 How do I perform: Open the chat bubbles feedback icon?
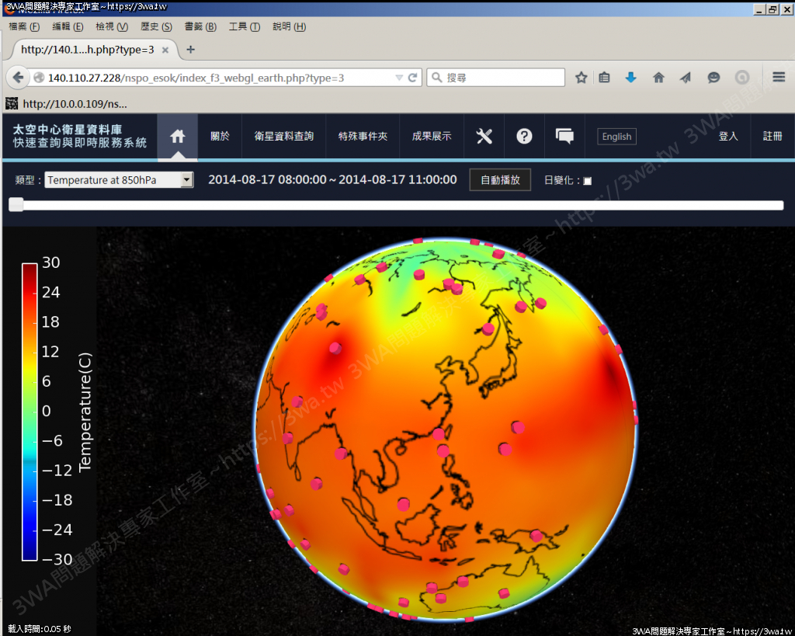point(564,136)
